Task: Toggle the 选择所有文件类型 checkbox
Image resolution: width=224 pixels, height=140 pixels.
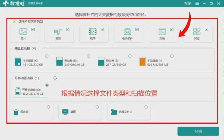Action: click(15, 21)
